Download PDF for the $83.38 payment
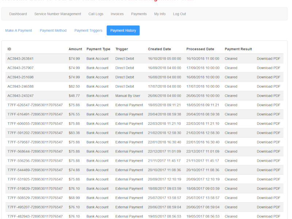This screenshot has height=219, width=292. [x=269, y=132]
